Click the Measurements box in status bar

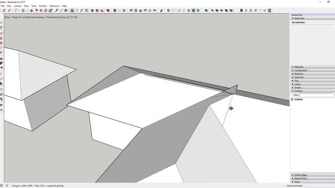coord(319,186)
